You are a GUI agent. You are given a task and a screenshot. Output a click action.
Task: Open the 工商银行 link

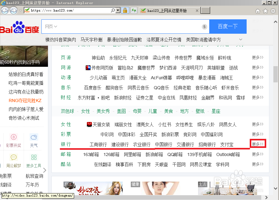tap(98, 144)
